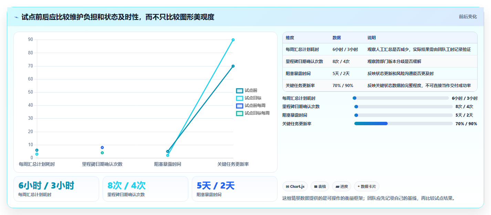The width and height of the screenshot is (491, 215).
Task: Click 每周汇总计划耗时 in the table's first row
Action: click(x=302, y=50)
